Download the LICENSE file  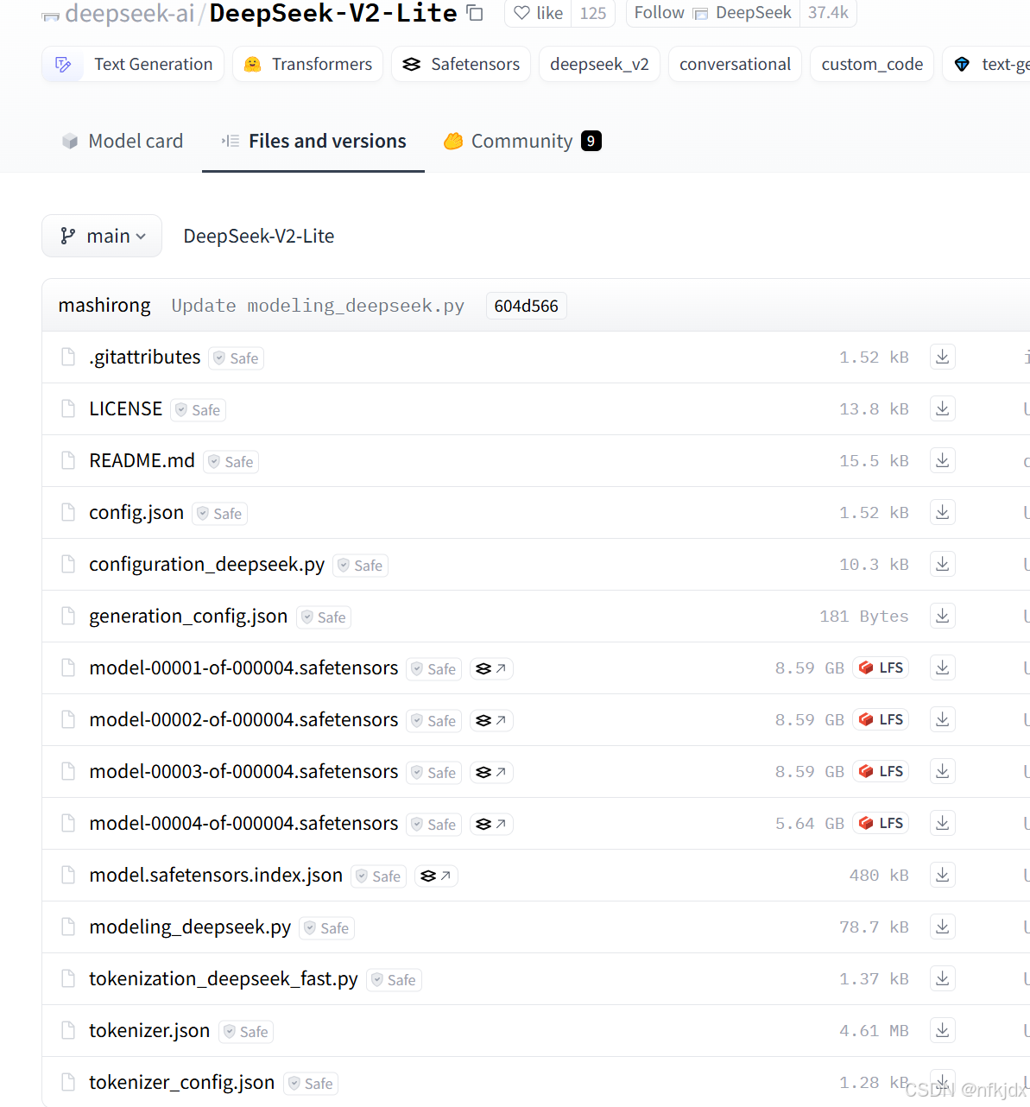[x=943, y=408]
